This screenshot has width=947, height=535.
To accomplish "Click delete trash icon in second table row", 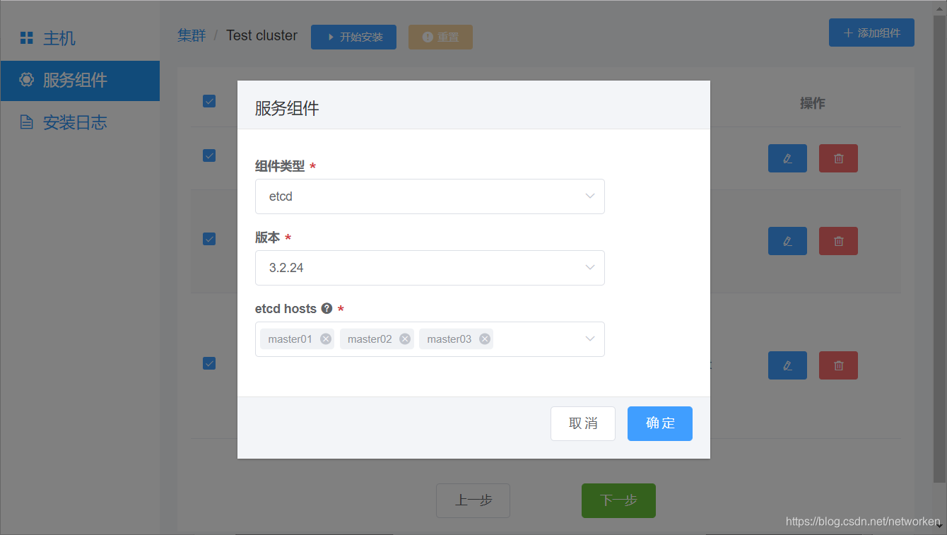I will (x=838, y=241).
